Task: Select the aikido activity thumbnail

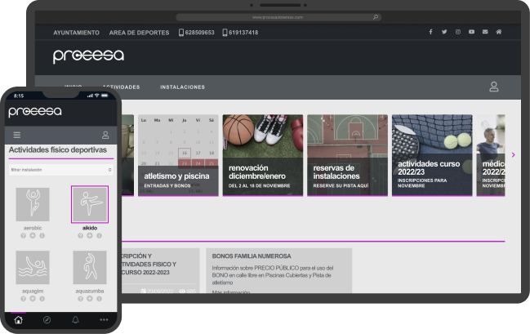Action: (90, 204)
